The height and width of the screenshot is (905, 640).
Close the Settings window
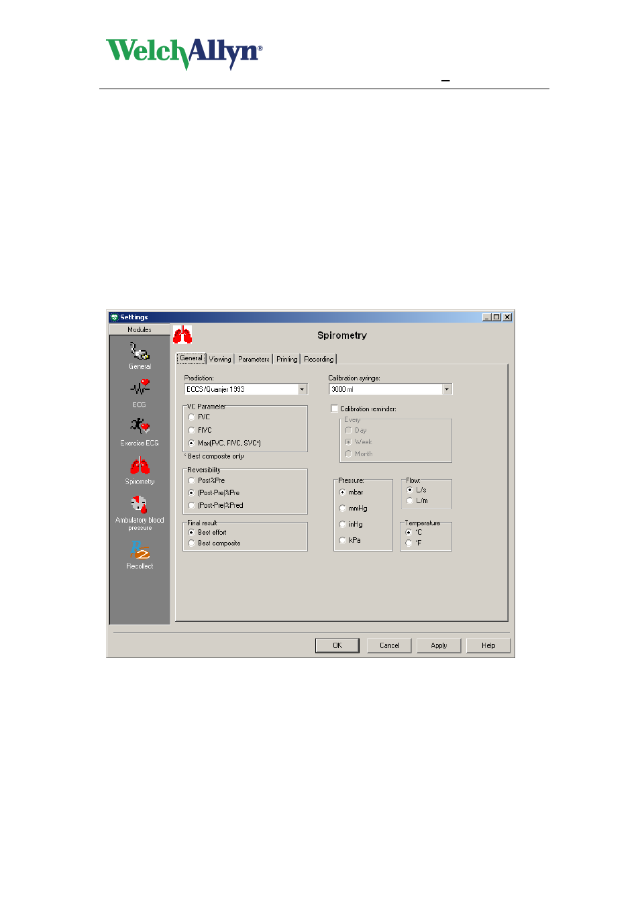pos(508,317)
